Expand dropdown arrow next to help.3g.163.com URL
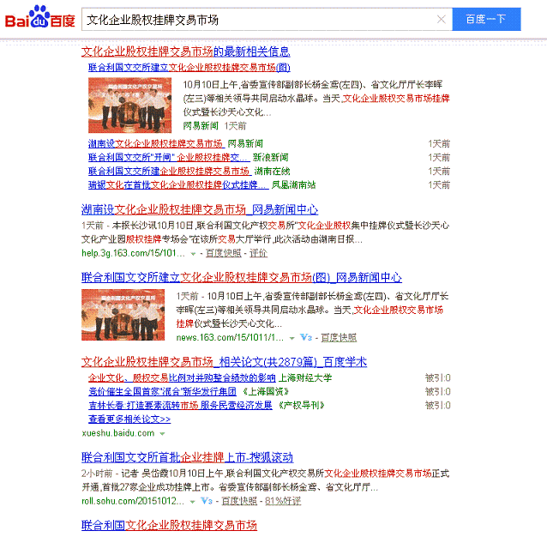This screenshot has width=547, height=537. point(193,254)
